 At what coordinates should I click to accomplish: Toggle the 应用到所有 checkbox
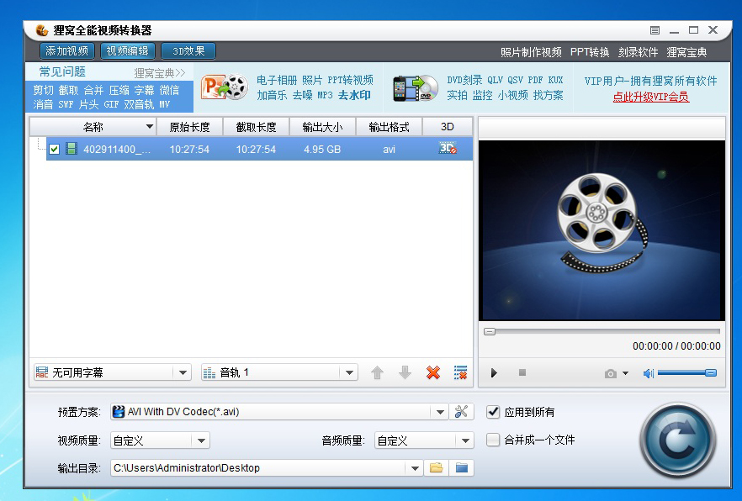493,412
